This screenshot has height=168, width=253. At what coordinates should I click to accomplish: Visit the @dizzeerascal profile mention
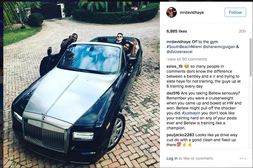pyautogui.click(x=179, y=52)
